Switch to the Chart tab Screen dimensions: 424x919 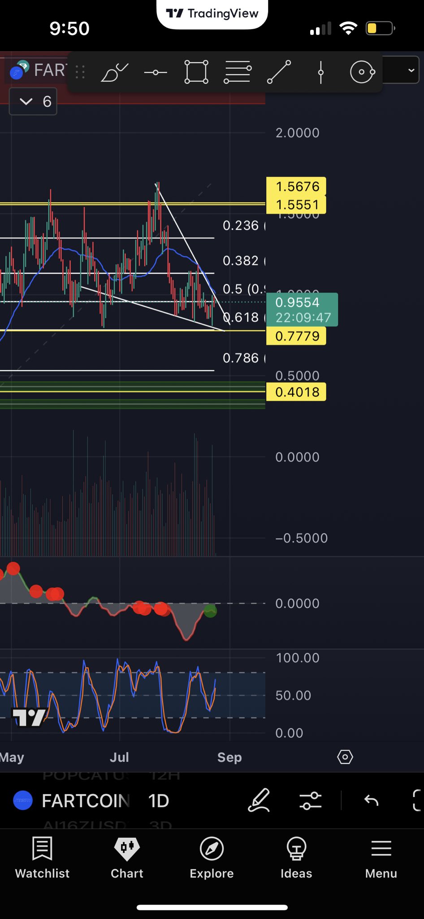click(x=127, y=857)
